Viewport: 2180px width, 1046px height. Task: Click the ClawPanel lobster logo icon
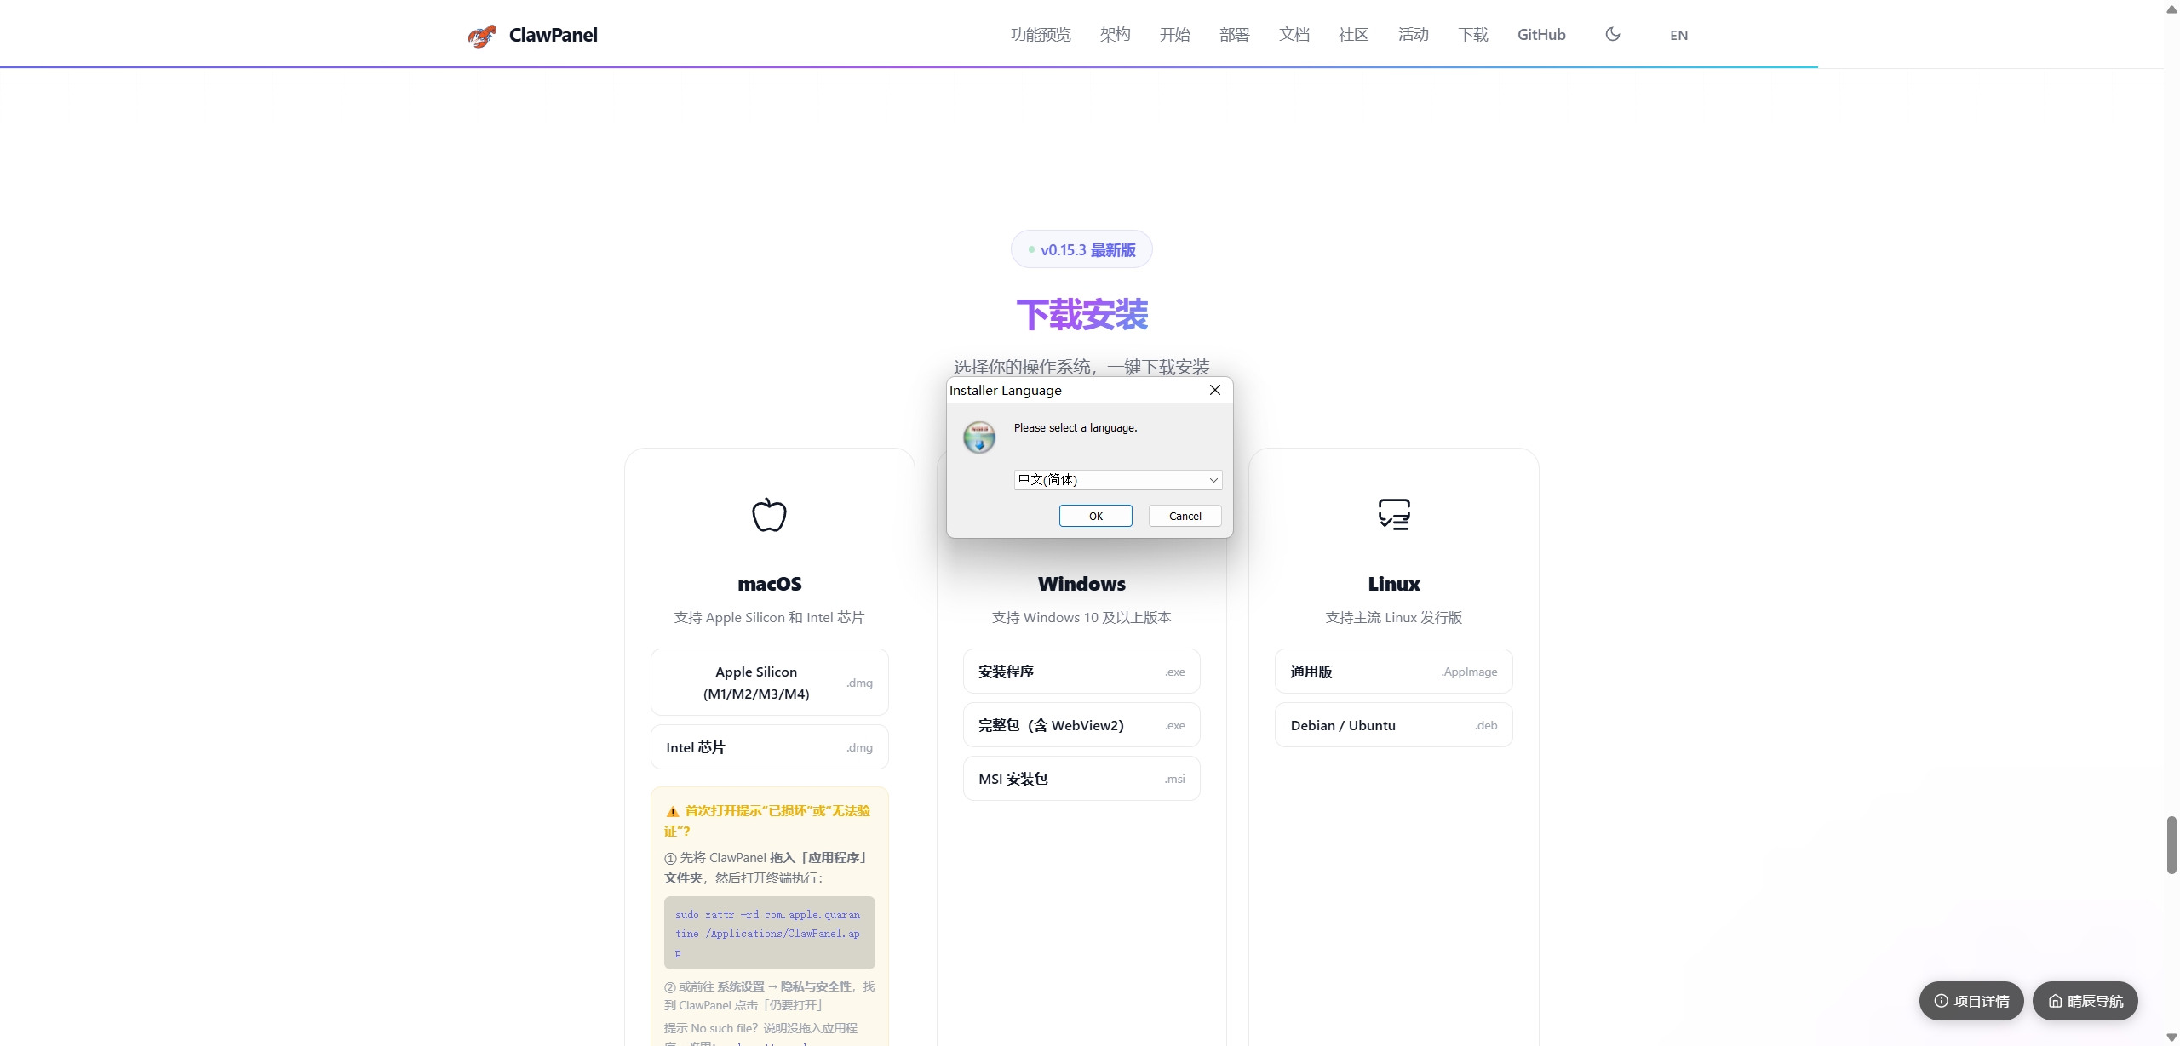(x=482, y=36)
